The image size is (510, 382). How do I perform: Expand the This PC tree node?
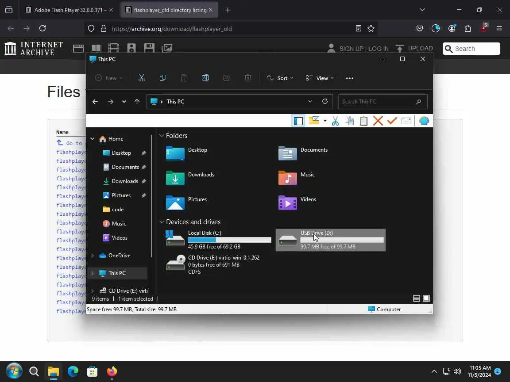tap(93, 273)
